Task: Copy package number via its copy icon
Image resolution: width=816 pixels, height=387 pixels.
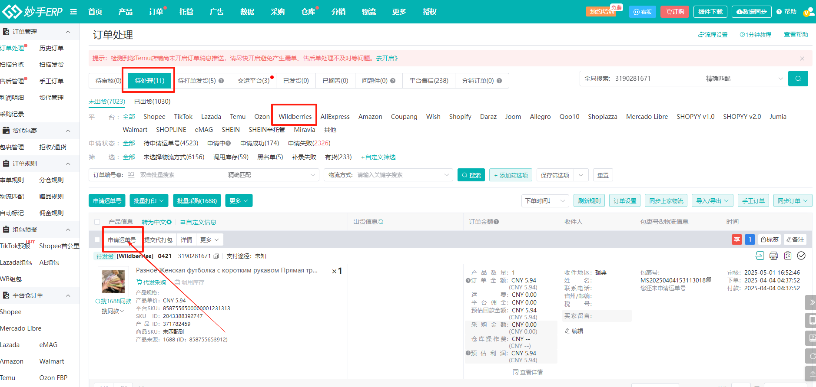Action: (x=709, y=280)
